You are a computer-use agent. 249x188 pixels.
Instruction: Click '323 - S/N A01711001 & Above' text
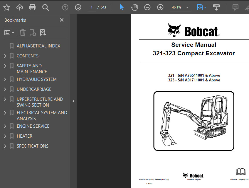[x=194, y=80]
